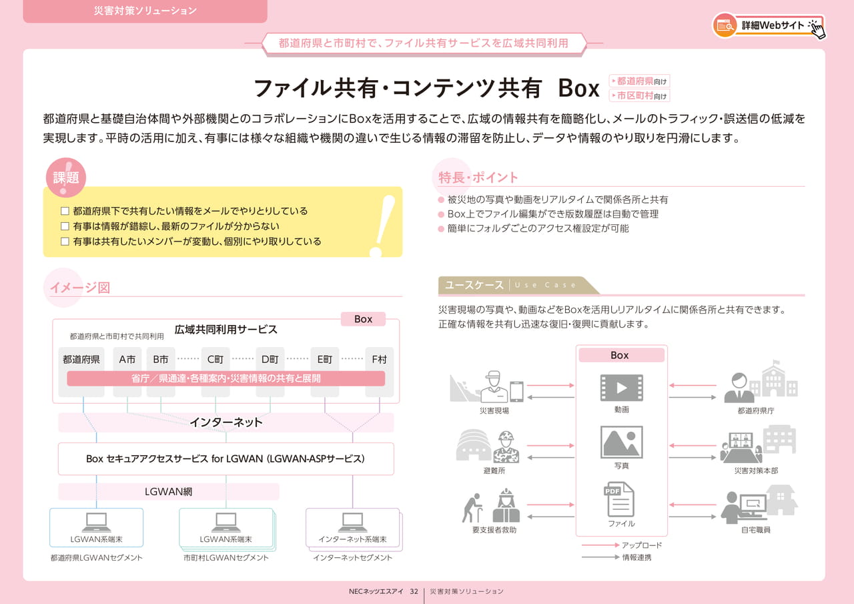Click the Box header in the use case diagram

click(x=621, y=355)
